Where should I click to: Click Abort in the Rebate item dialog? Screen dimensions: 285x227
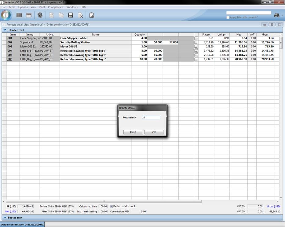coord(133,132)
